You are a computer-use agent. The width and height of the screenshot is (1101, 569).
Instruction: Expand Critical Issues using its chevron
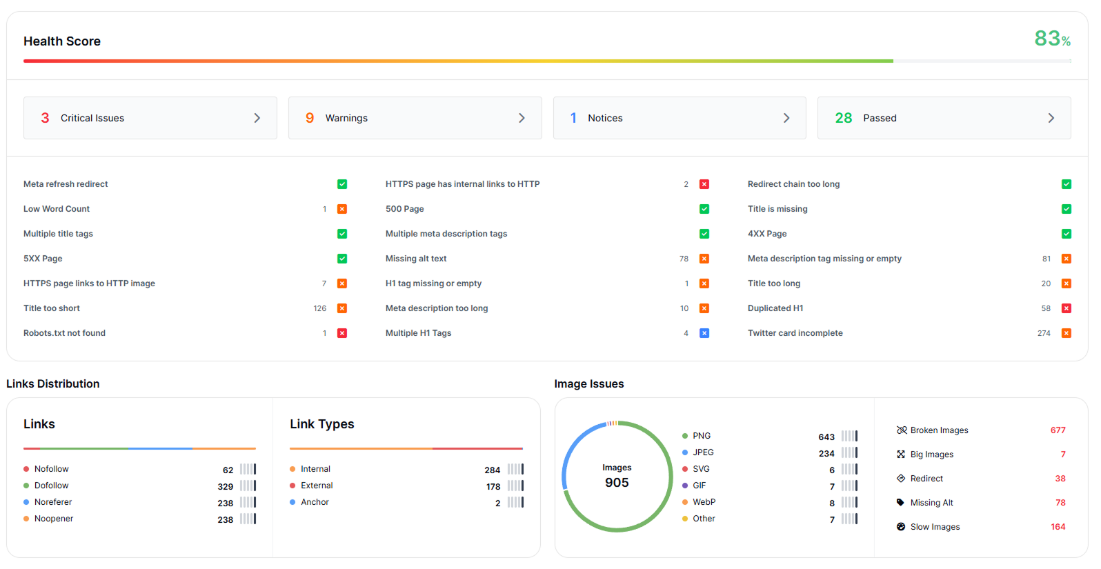257,118
